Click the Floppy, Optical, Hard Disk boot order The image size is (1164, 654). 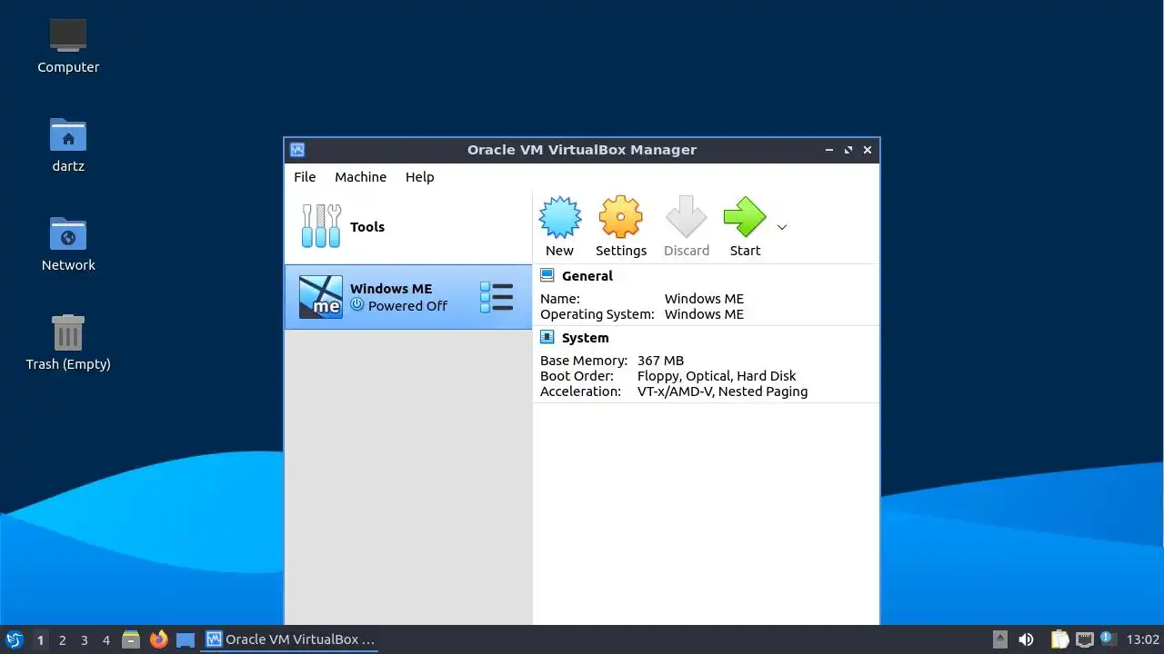click(717, 376)
